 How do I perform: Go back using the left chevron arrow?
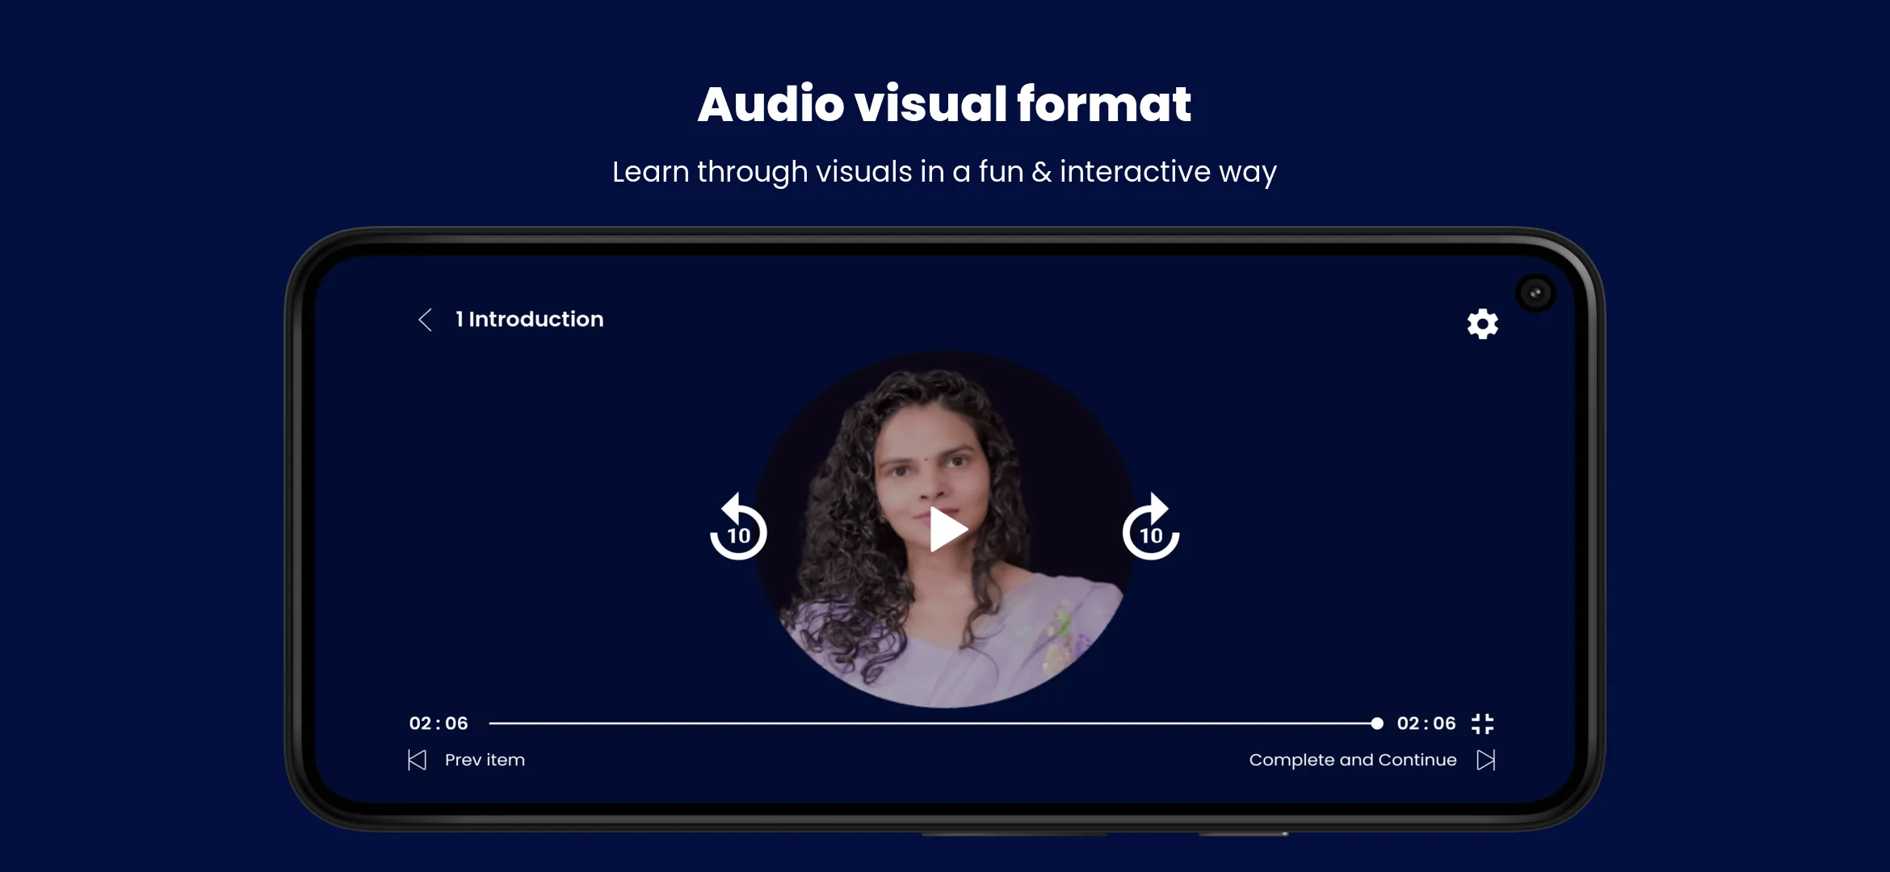pyautogui.click(x=425, y=320)
